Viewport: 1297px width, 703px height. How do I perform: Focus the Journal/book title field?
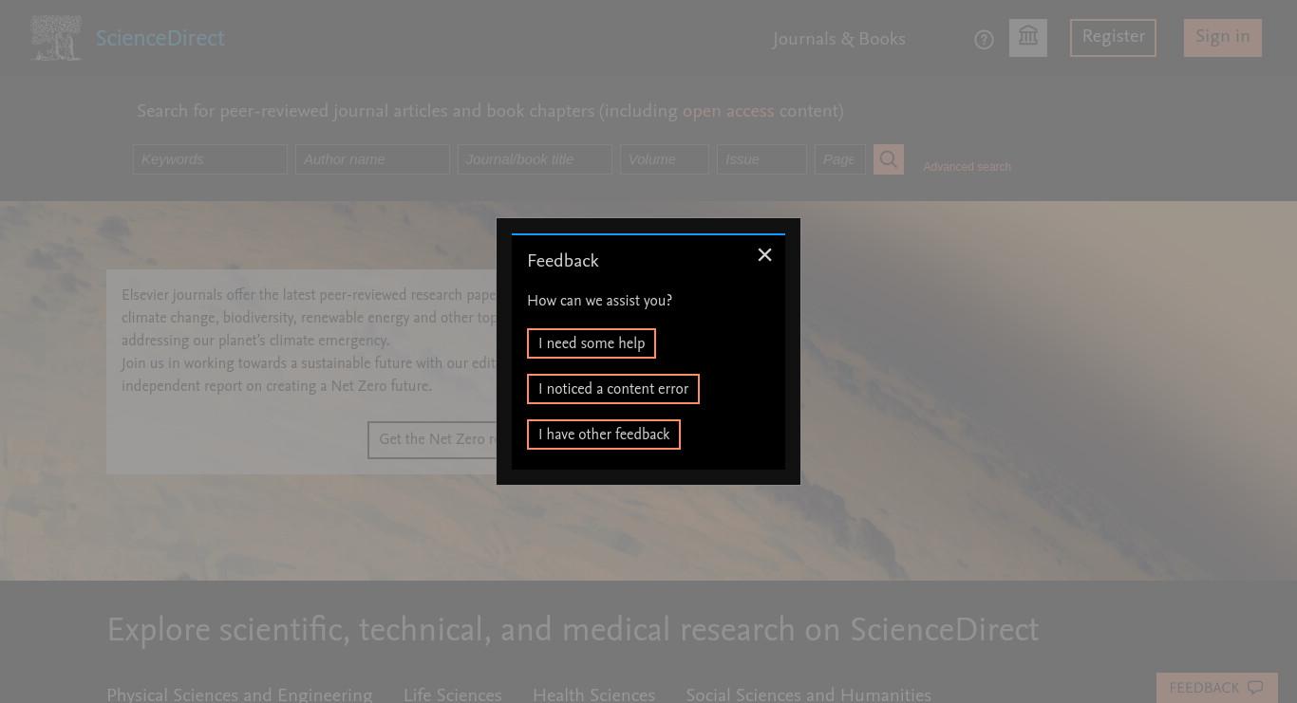click(x=535, y=159)
